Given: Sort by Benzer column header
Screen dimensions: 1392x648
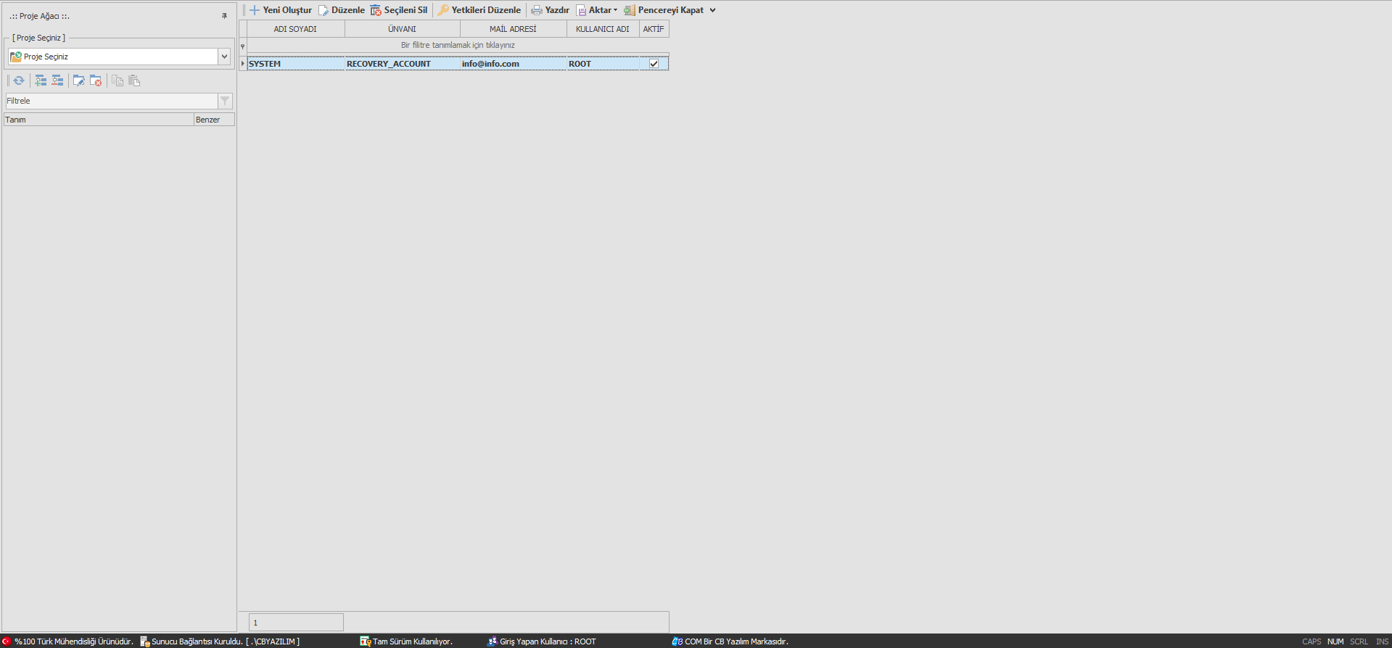Looking at the screenshot, I should pos(214,120).
